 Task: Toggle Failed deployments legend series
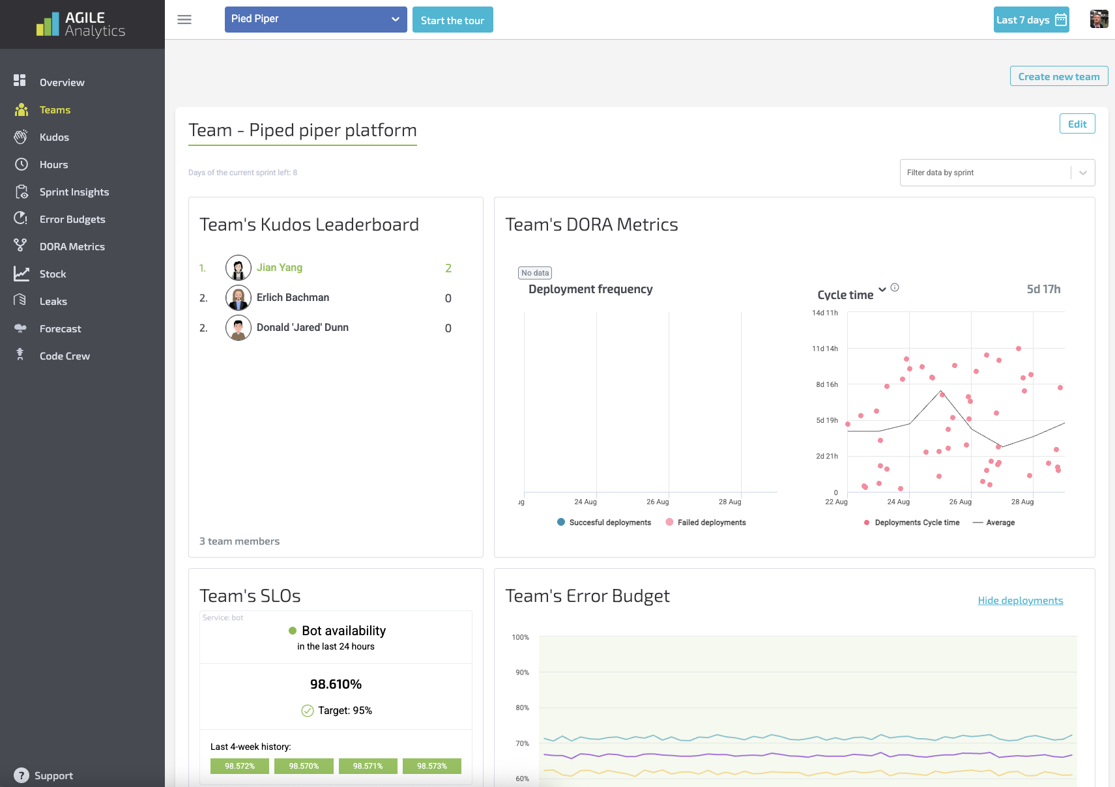706,522
